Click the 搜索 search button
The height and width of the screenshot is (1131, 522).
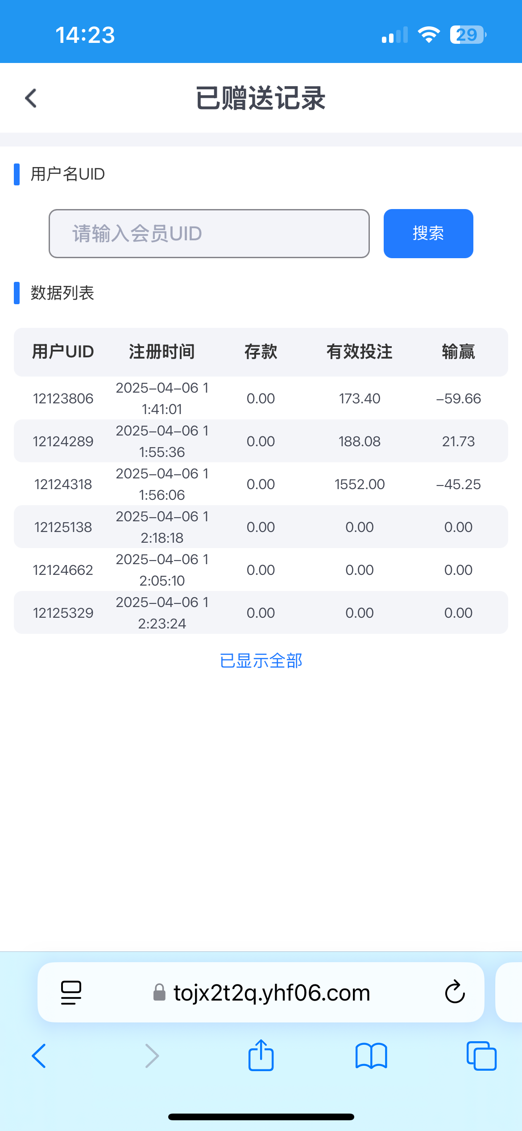(428, 233)
